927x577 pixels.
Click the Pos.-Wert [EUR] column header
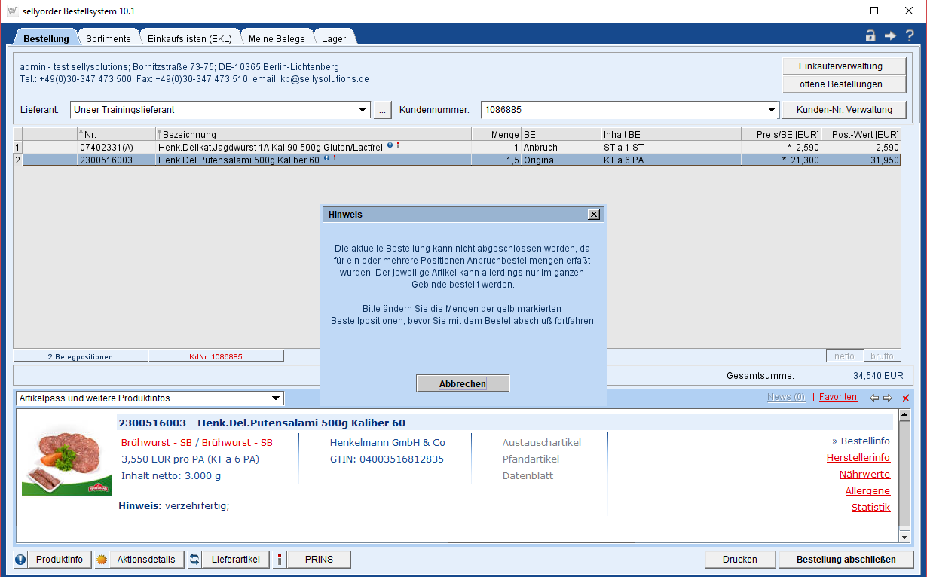pos(861,135)
